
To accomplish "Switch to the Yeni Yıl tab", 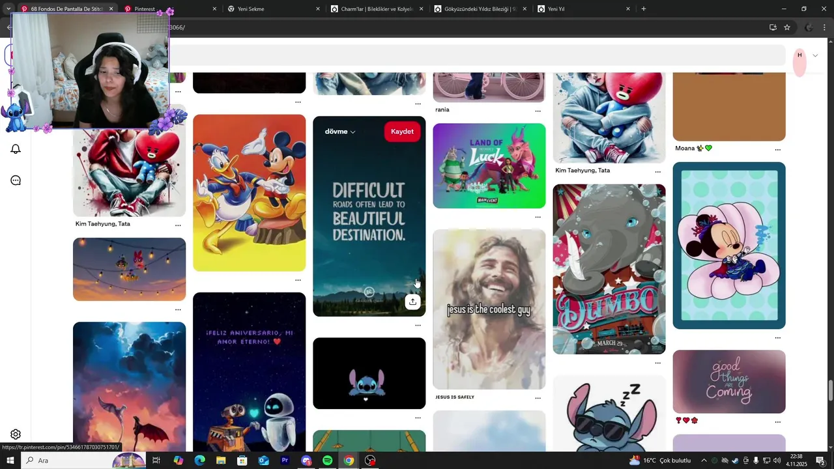I will pos(584,9).
